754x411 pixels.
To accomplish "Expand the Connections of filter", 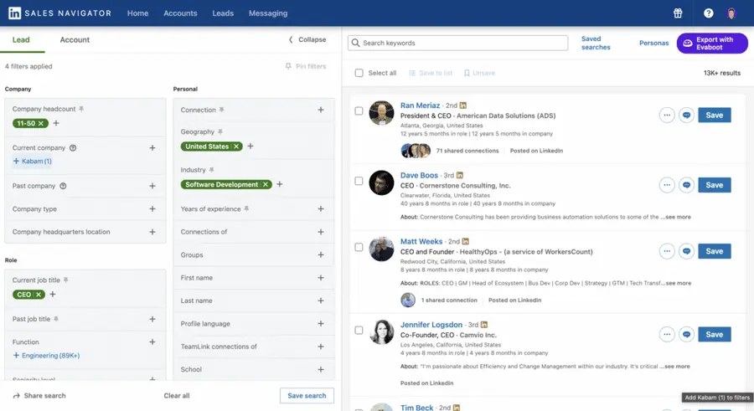I will pyautogui.click(x=321, y=232).
